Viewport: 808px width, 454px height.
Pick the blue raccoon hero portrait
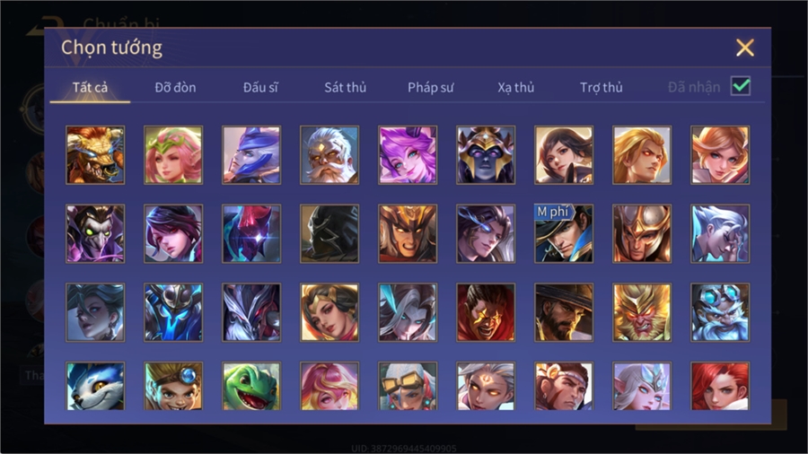[95, 386]
